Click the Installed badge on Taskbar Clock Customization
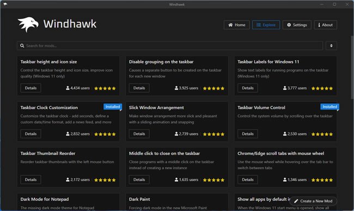The height and width of the screenshot is (211, 354). point(113,107)
